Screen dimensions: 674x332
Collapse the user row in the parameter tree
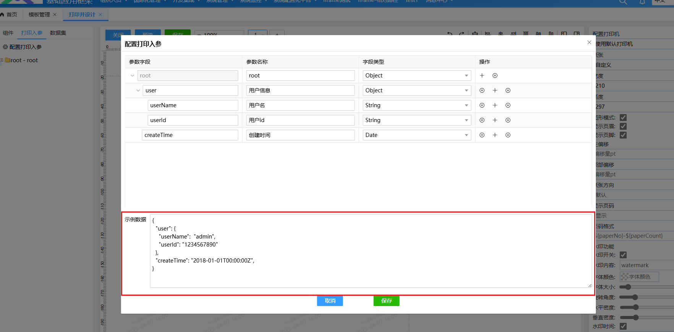coord(138,90)
